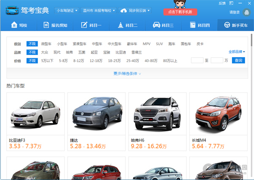This screenshot has width=254, height=180.
Task: Filter price 40-80万
Action: point(151,61)
